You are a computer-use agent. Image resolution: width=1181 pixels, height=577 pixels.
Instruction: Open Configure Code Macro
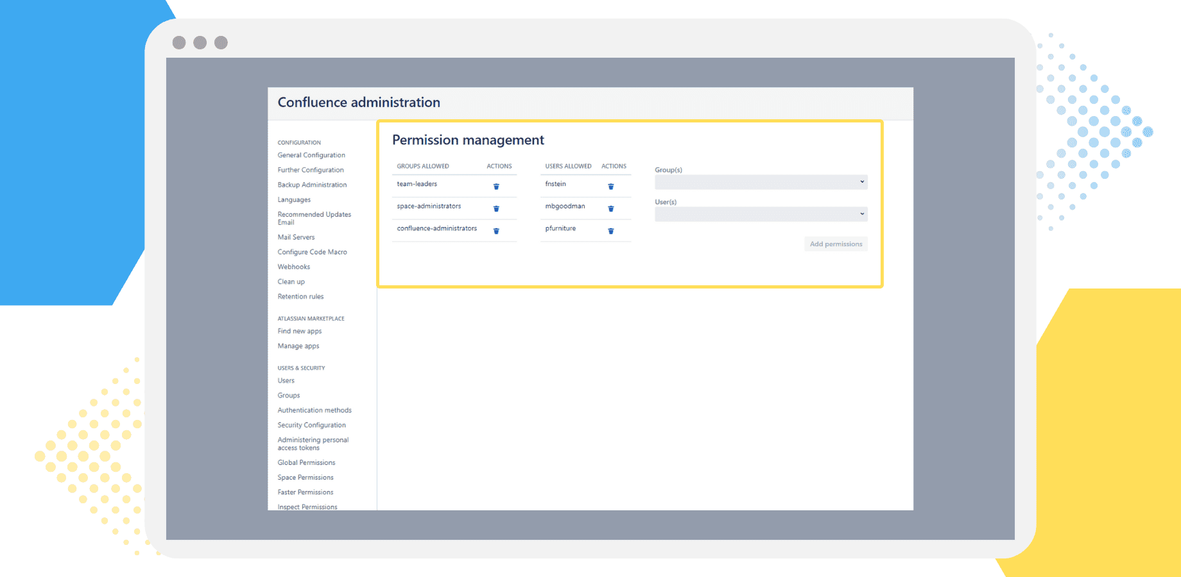[313, 252]
